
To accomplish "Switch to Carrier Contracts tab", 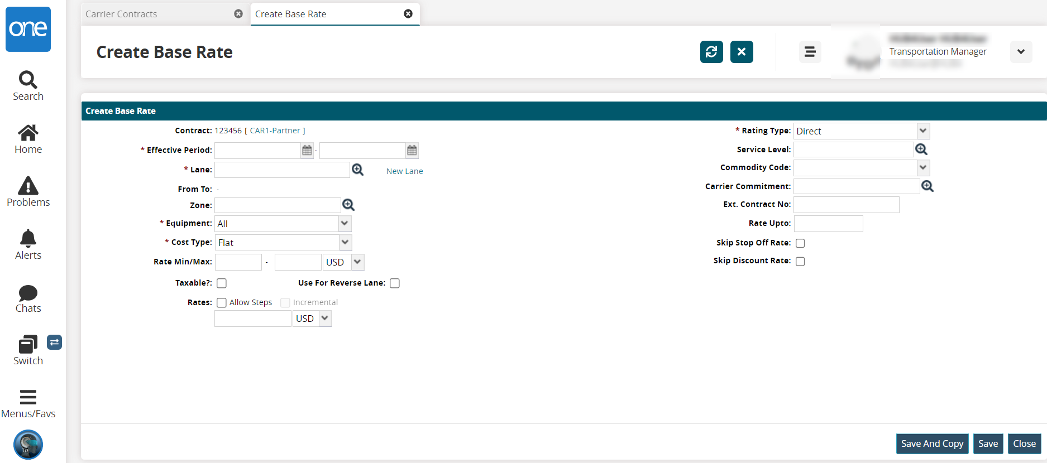I will pyautogui.click(x=165, y=14).
